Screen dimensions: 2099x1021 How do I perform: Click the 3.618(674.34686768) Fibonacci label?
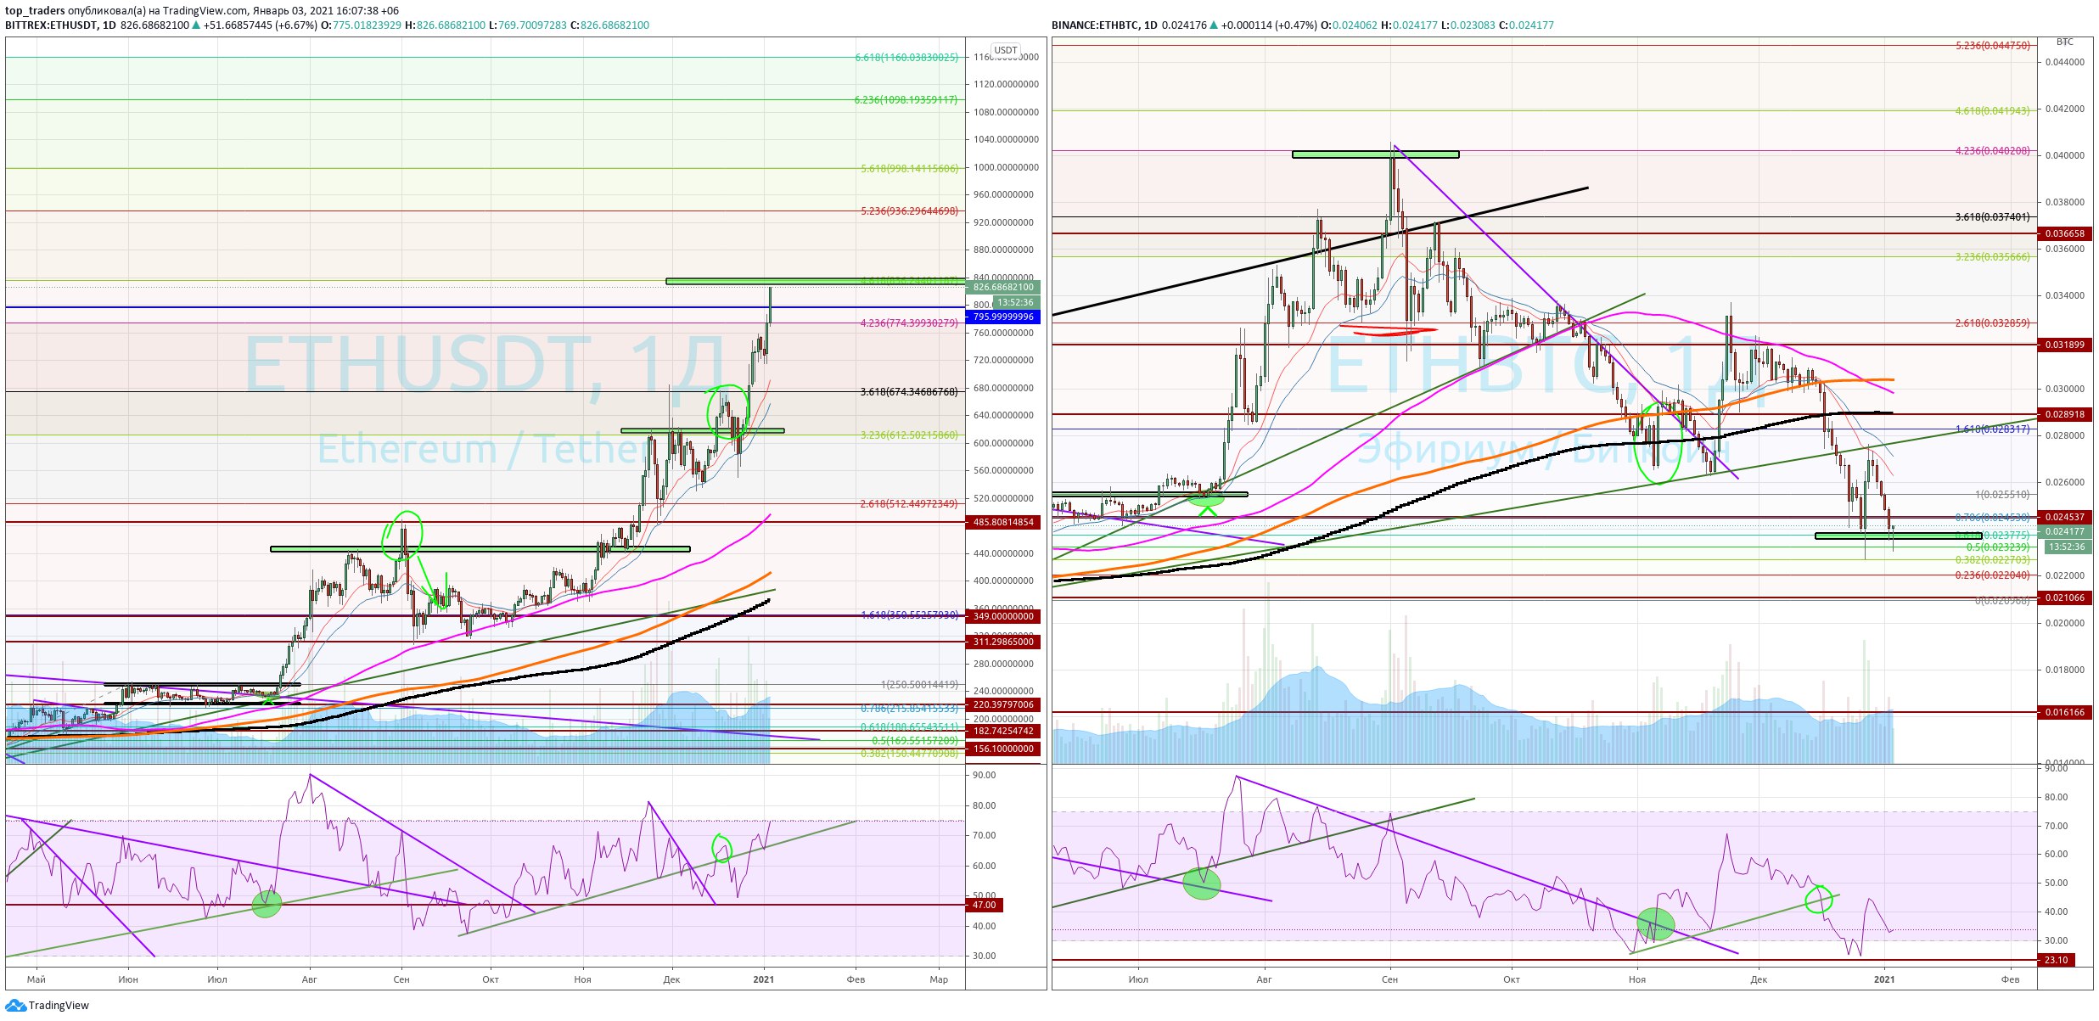[x=910, y=392]
